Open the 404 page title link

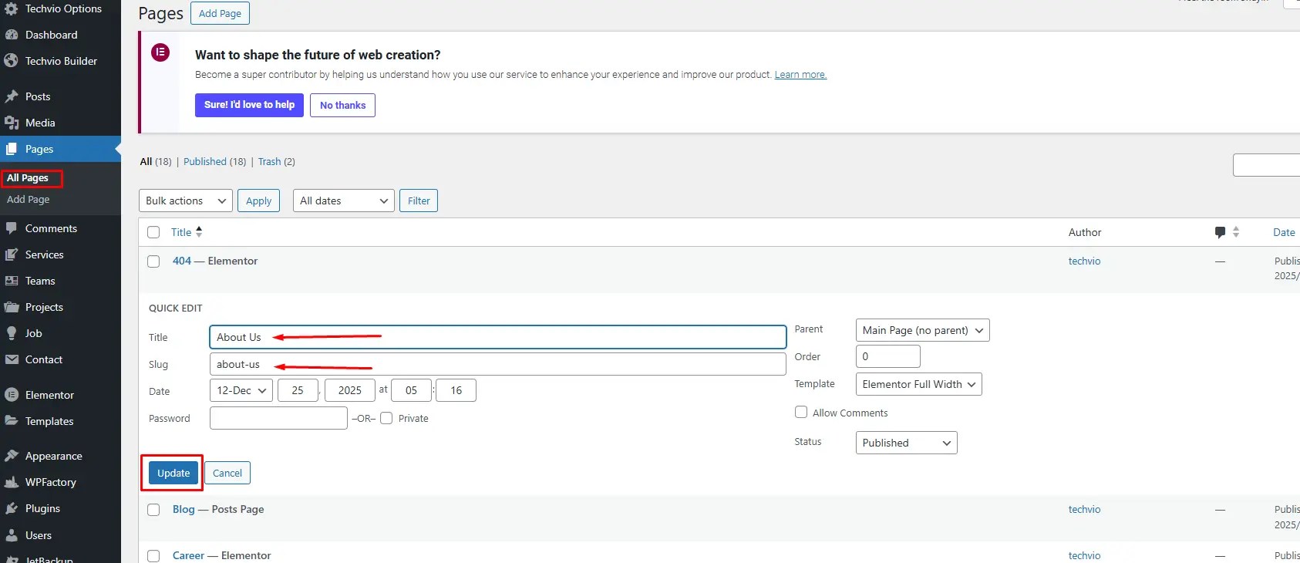click(x=182, y=261)
